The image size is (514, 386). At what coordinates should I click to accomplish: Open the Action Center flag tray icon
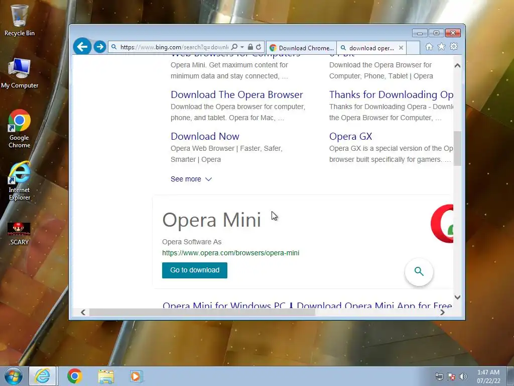451,376
